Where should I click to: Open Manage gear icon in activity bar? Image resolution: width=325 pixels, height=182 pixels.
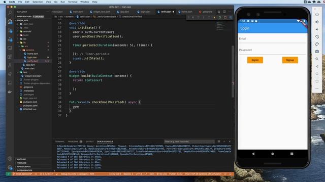[x=10, y=167]
